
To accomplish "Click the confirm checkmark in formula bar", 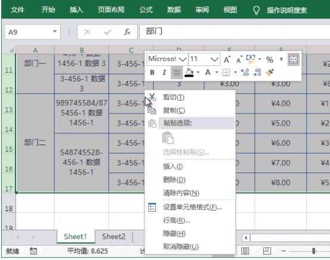I will 108,32.
